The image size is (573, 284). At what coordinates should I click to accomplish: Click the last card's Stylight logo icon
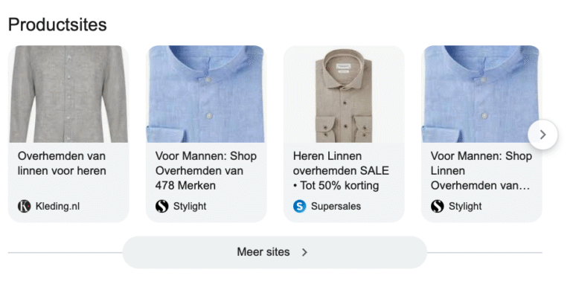[x=438, y=206]
